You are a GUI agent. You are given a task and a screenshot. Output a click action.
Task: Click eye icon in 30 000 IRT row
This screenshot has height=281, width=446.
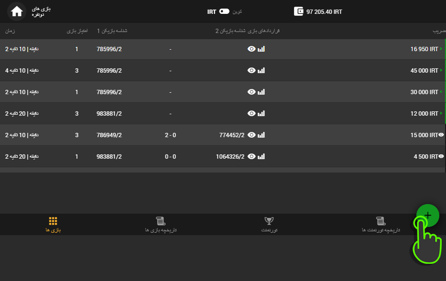point(251,92)
